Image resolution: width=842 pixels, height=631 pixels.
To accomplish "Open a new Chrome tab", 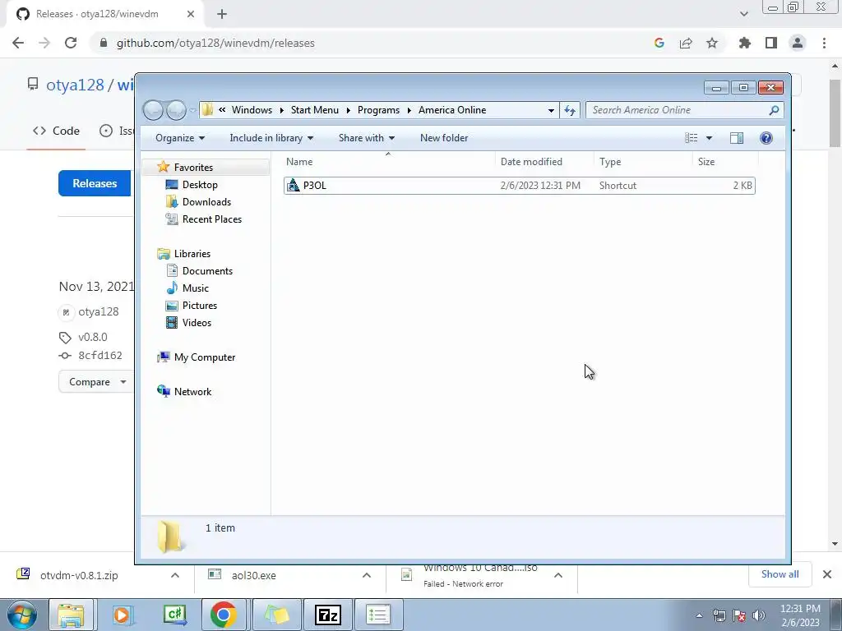I will [x=222, y=15].
